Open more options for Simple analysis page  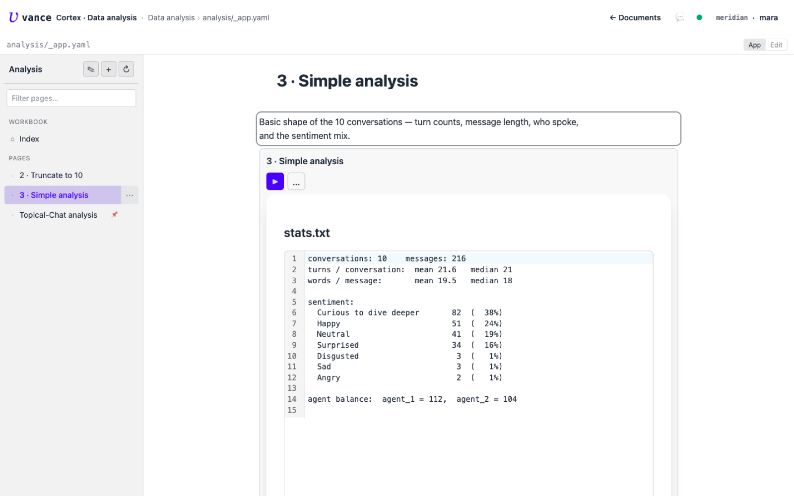pos(130,195)
